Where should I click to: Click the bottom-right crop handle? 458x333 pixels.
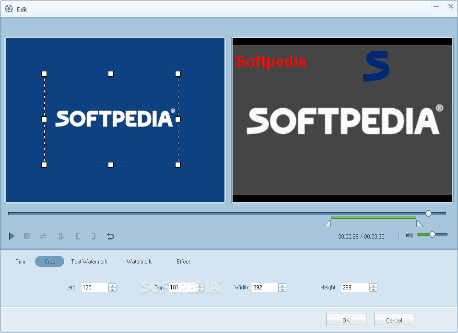[178, 165]
